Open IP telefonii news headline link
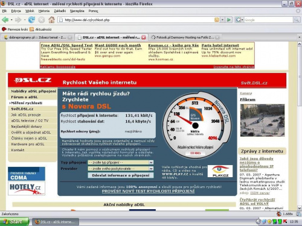Viewport: 302px width, 226px height. tap(257, 165)
